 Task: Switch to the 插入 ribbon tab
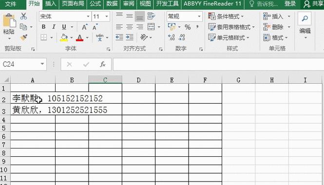[x=50, y=4]
